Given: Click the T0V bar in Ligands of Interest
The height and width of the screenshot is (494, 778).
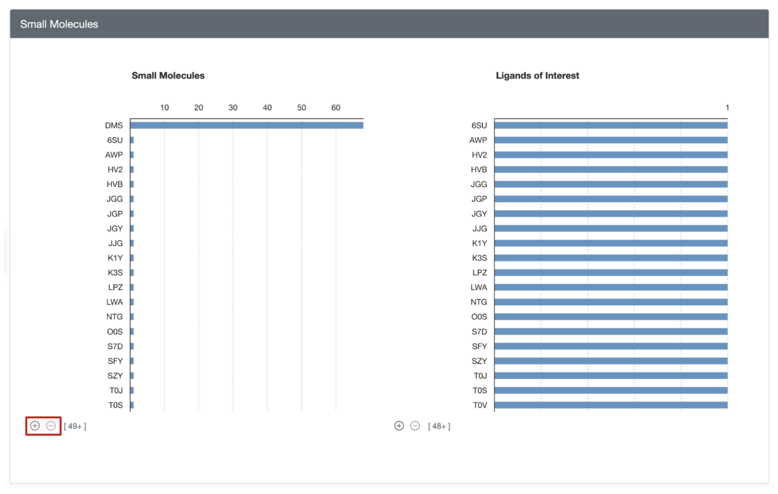Looking at the screenshot, I should click(x=610, y=405).
